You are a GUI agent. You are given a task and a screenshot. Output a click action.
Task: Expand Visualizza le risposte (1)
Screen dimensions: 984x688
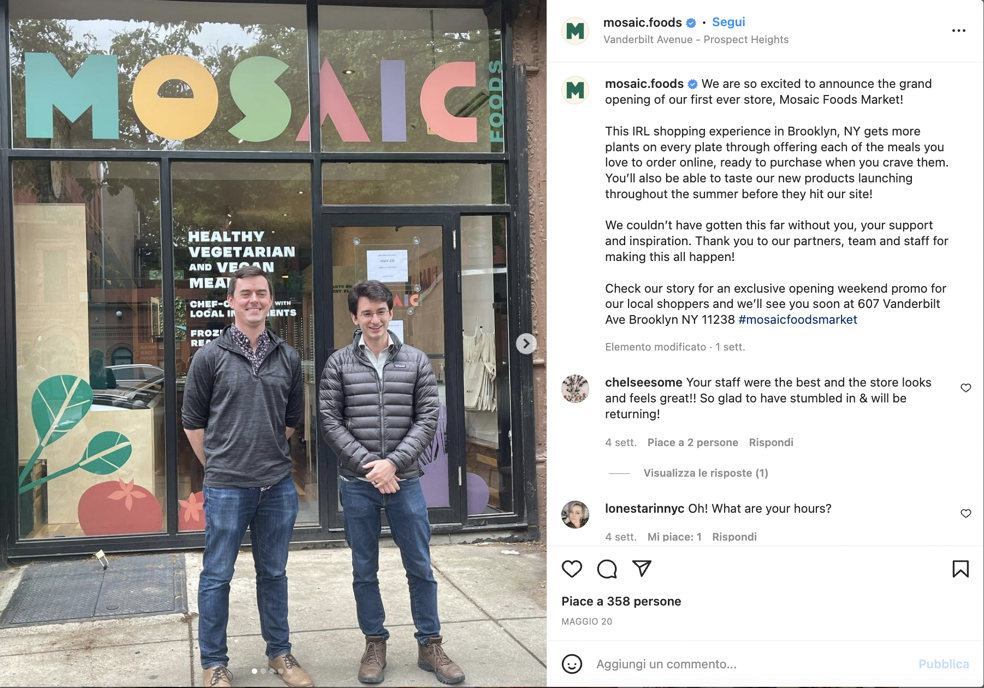point(706,473)
